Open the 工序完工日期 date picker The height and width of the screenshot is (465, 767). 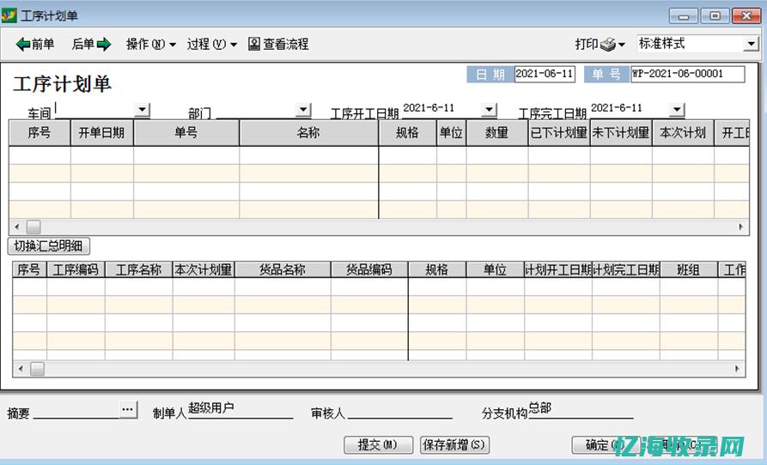(677, 110)
